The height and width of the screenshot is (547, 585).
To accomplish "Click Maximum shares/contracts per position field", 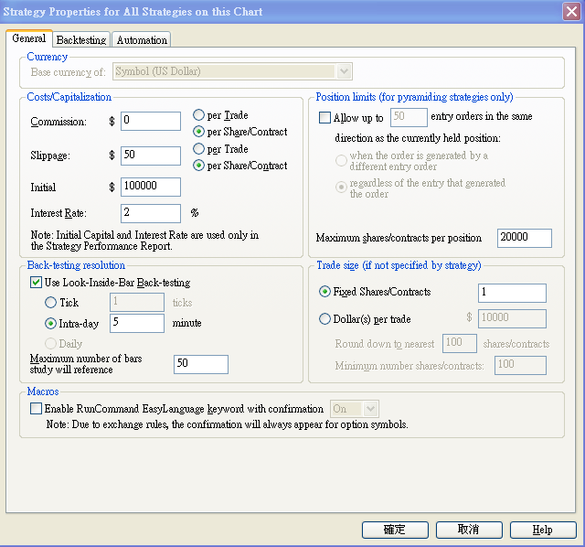I will [x=524, y=238].
